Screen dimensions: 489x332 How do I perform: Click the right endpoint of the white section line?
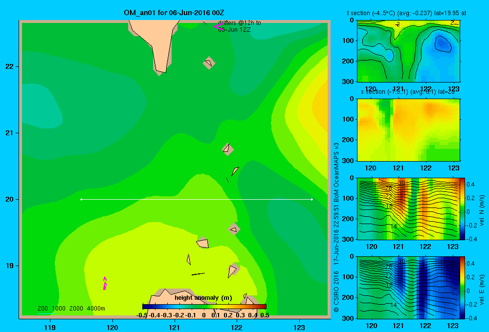tap(312, 199)
